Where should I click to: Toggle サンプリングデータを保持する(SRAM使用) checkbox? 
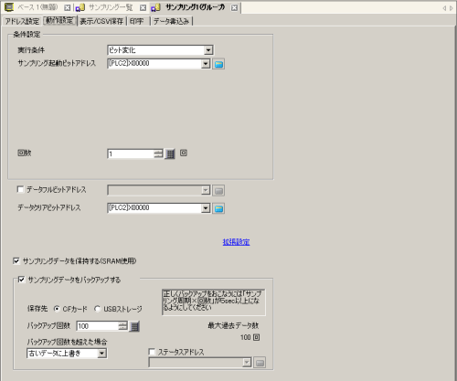[x=16, y=260]
